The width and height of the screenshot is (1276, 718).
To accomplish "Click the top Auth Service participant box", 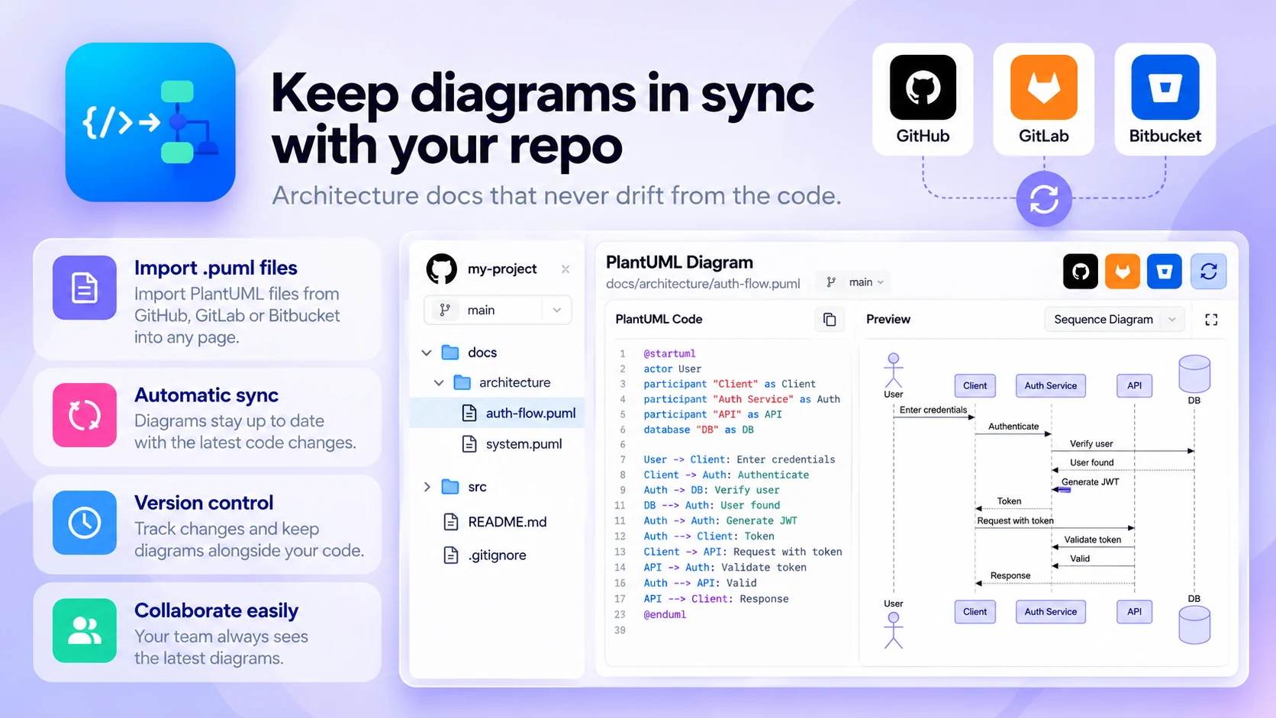I will point(1050,386).
